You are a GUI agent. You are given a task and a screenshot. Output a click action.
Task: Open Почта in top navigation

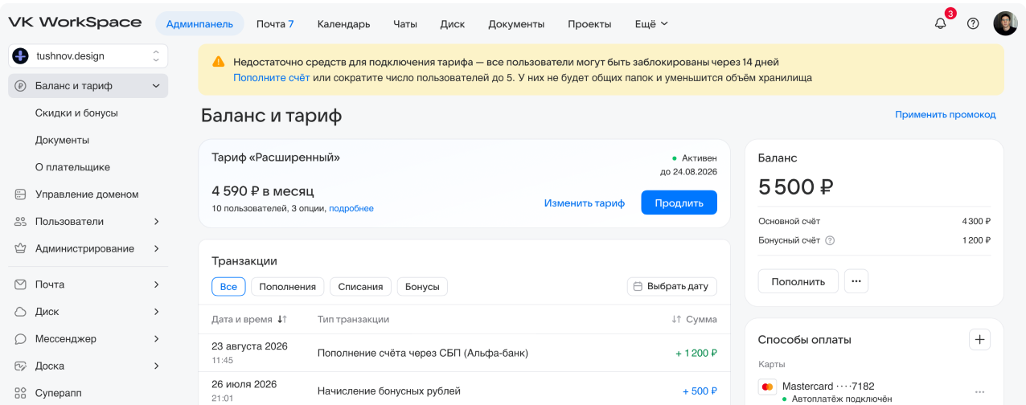click(275, 24)
